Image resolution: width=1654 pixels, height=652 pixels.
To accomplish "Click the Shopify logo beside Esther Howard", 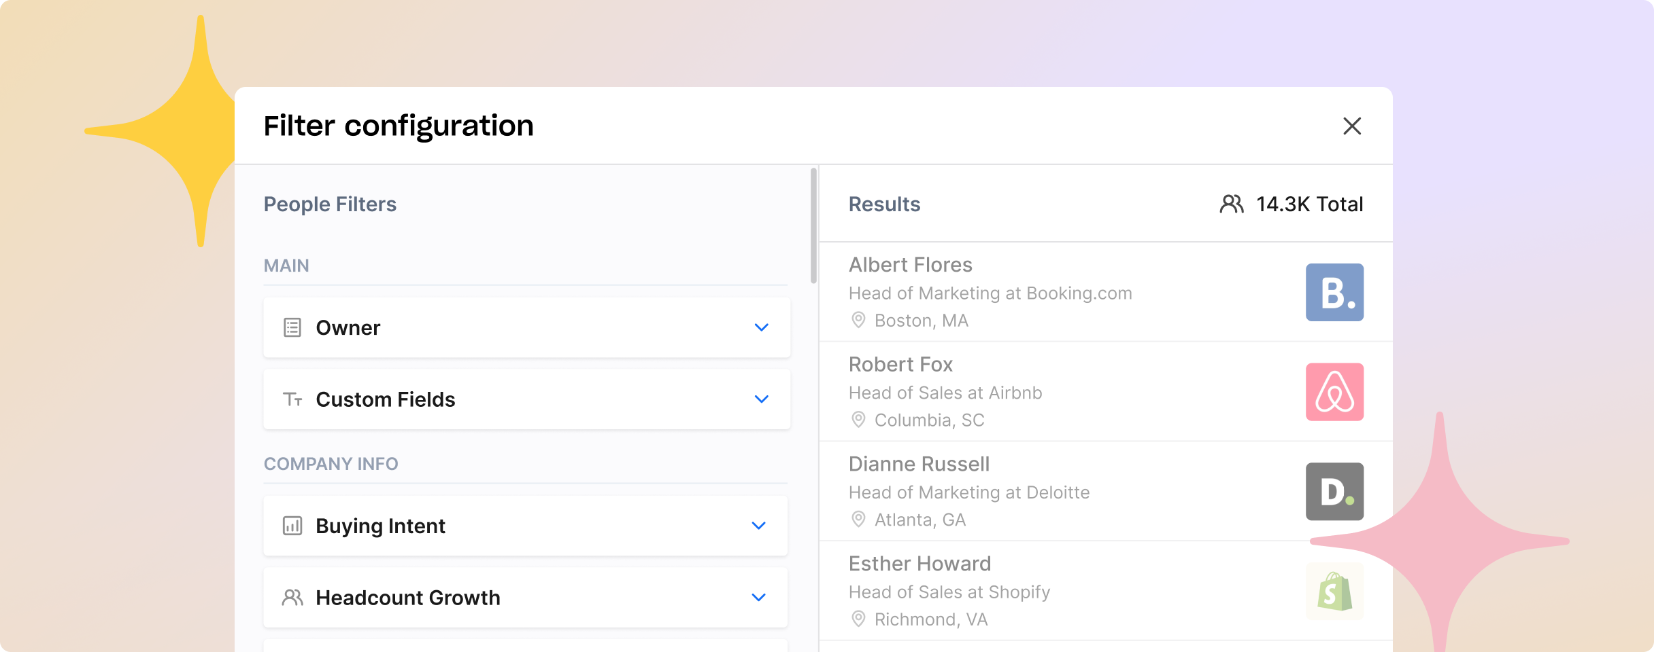I will [x=1334, y=591].
